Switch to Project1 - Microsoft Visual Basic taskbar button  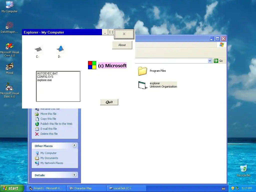coord(46,188)
